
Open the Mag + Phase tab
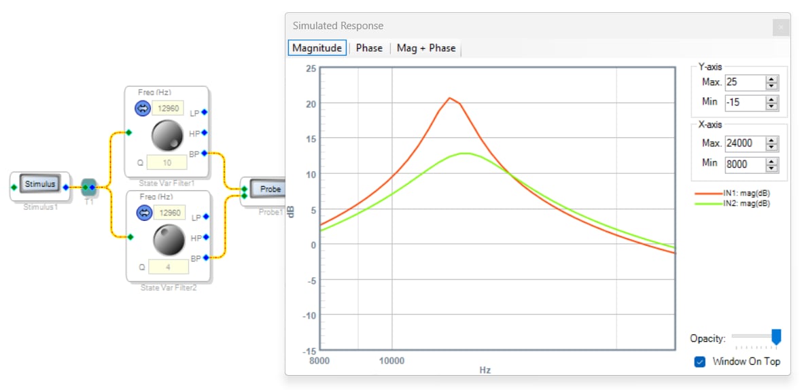coord(426,48)
